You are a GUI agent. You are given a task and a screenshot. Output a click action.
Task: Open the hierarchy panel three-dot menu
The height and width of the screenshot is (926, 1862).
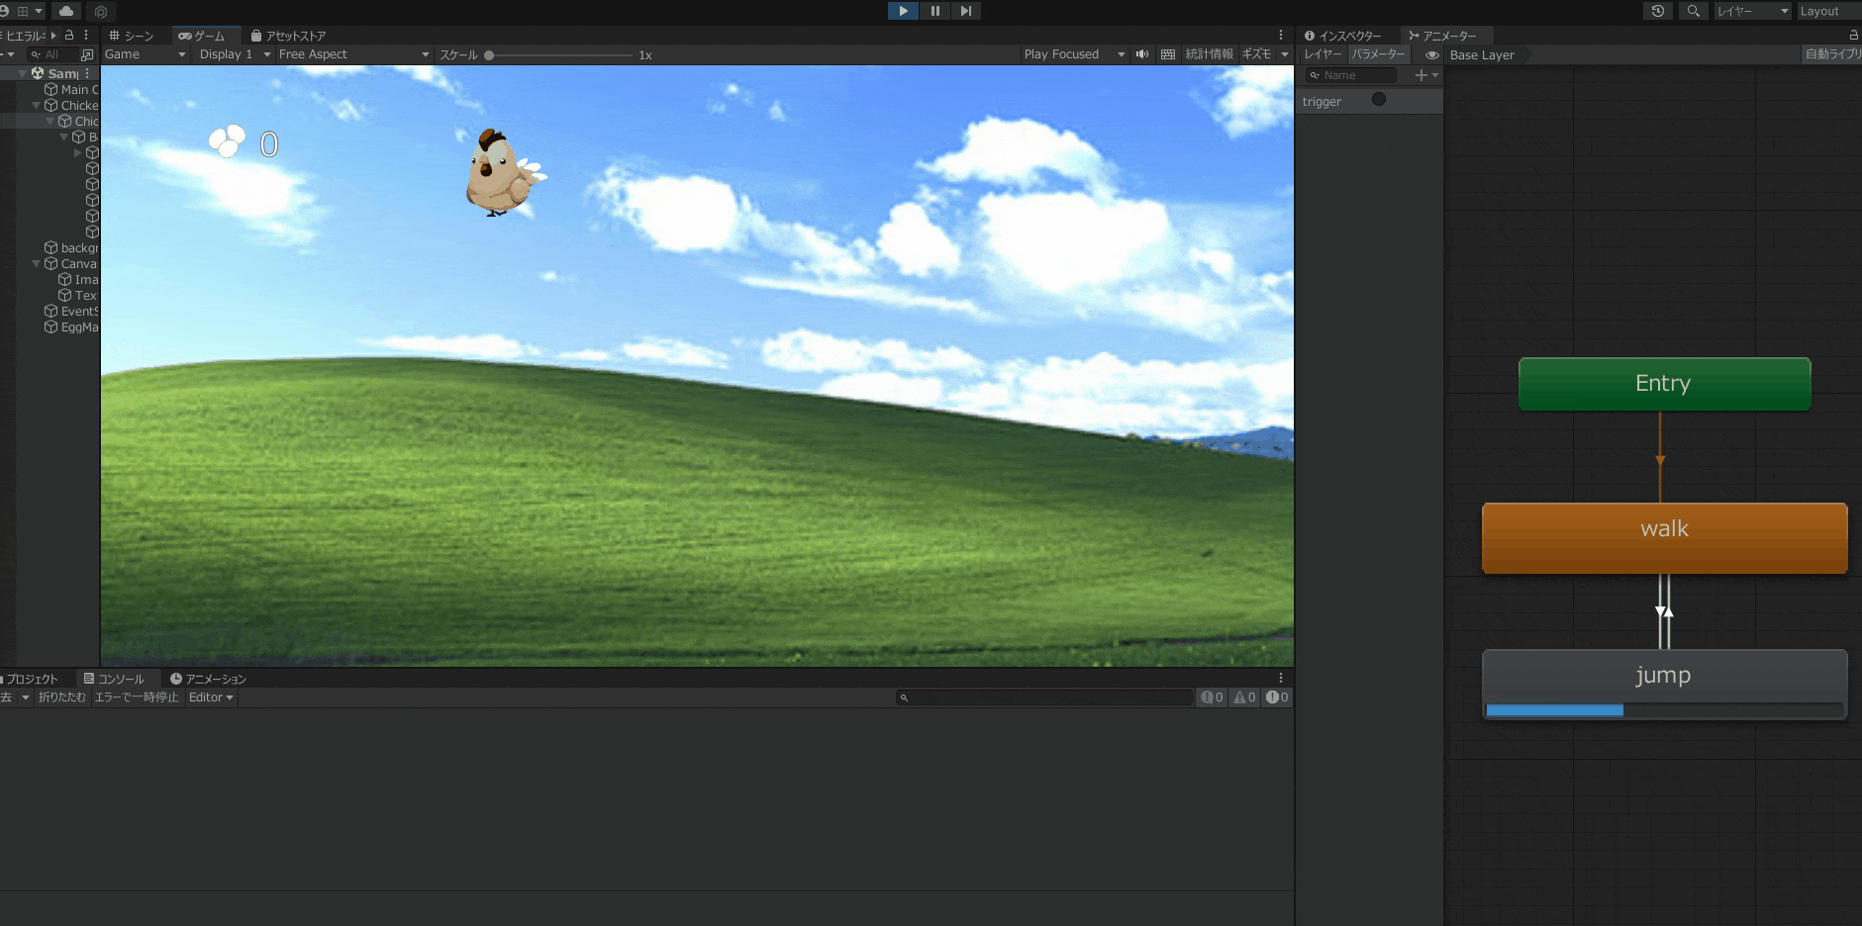pos(86,35)
